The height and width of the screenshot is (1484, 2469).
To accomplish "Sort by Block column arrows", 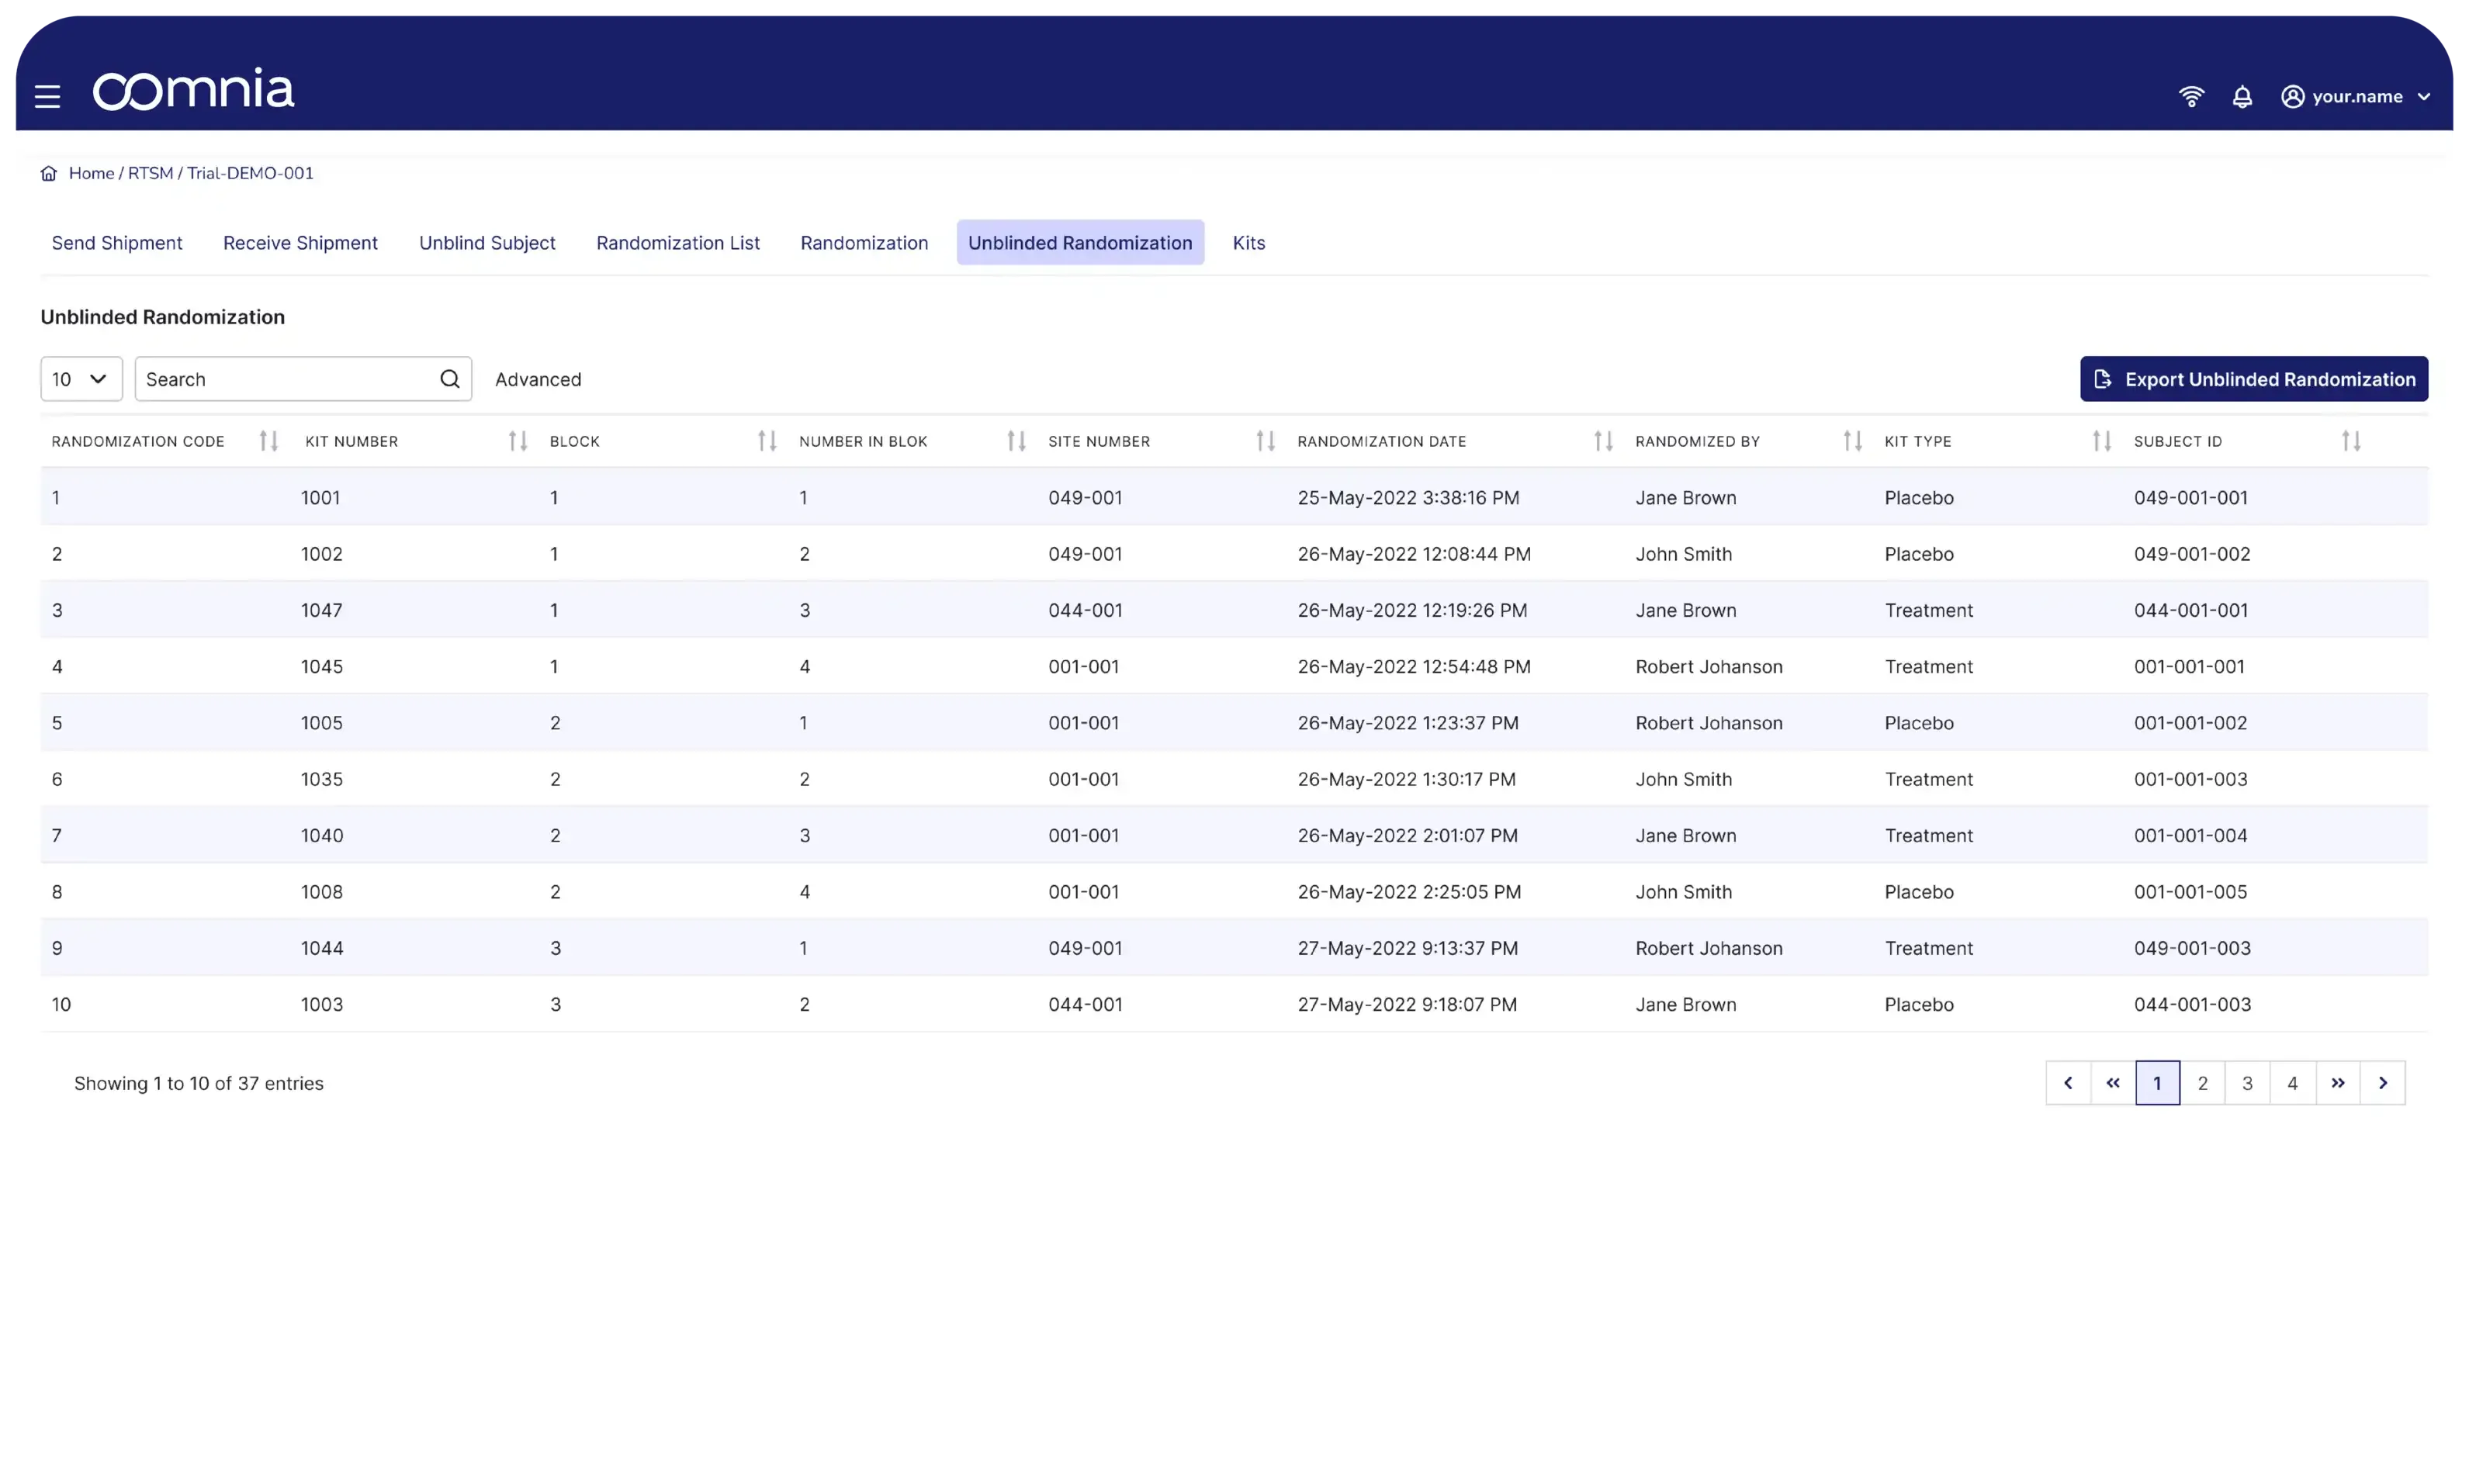I will pyautogui.click(x=767, y=441).
